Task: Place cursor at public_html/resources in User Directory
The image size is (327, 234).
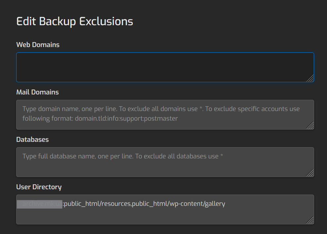Action: click(97, 204)
